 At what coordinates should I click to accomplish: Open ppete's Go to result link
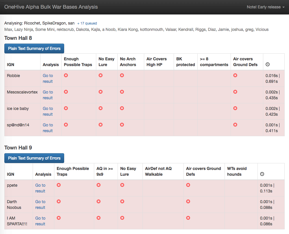[40, 188]
